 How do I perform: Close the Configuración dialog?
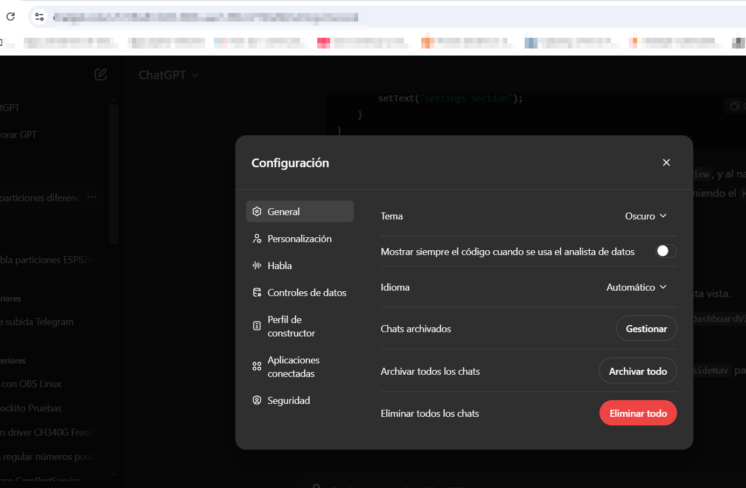[666, 162]
